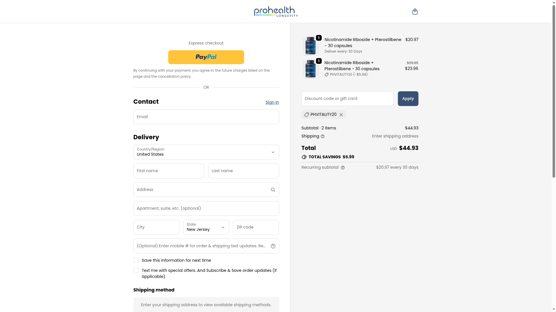Click the ProHealth Longevity logo
The image size is (556, 312).
point(276,12)
